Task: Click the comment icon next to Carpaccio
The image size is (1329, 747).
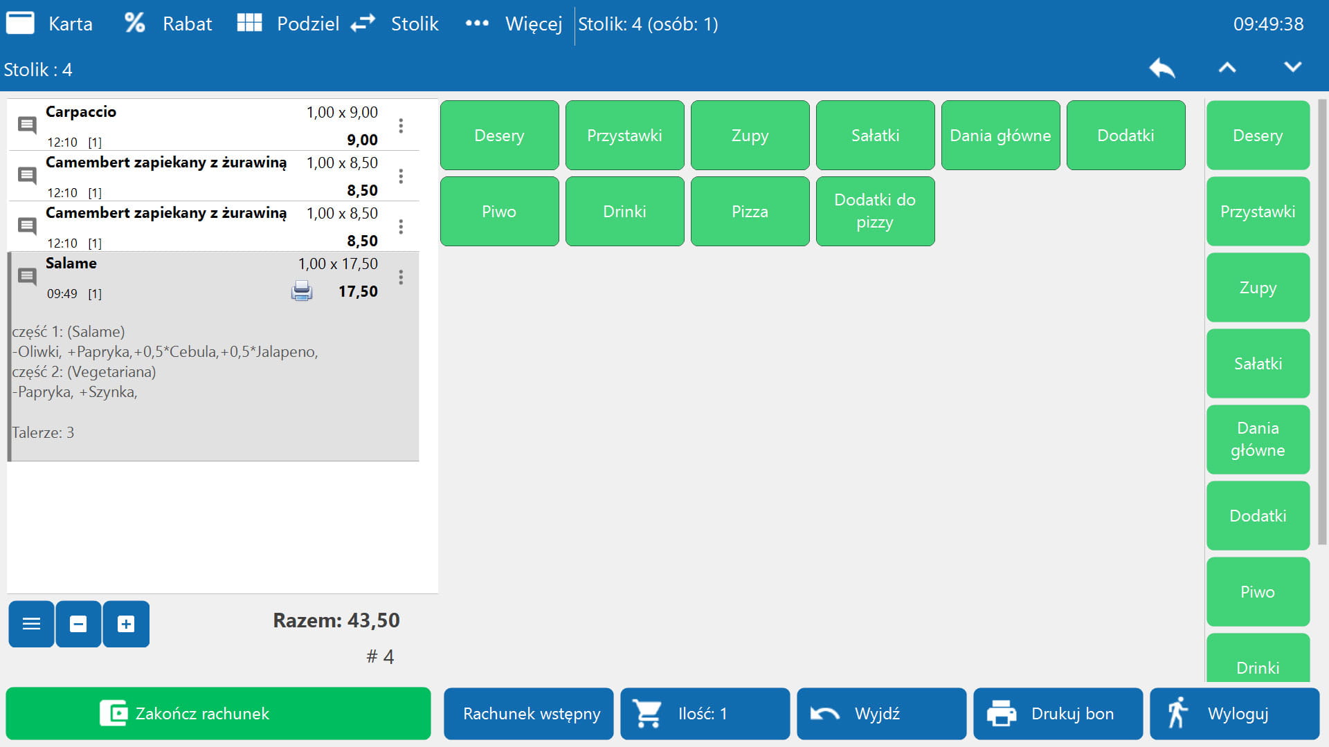Action: pyautogui.click(x=27, y=125)
